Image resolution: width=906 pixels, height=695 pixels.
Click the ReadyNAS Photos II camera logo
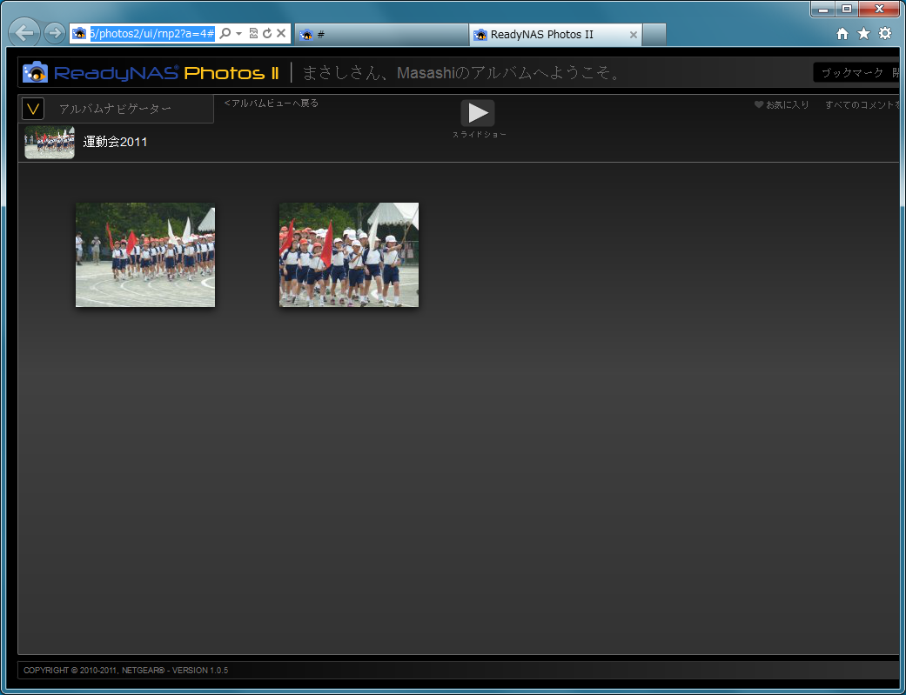click(x=36, y=72)
